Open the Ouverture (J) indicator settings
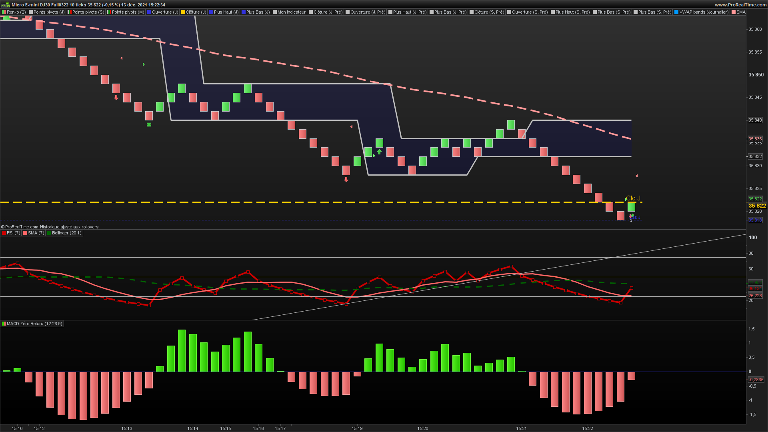This screenshot has height=432, width=768. pos(165,12)
